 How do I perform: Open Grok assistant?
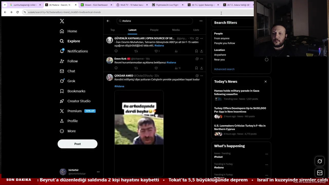tap(67, 81)
